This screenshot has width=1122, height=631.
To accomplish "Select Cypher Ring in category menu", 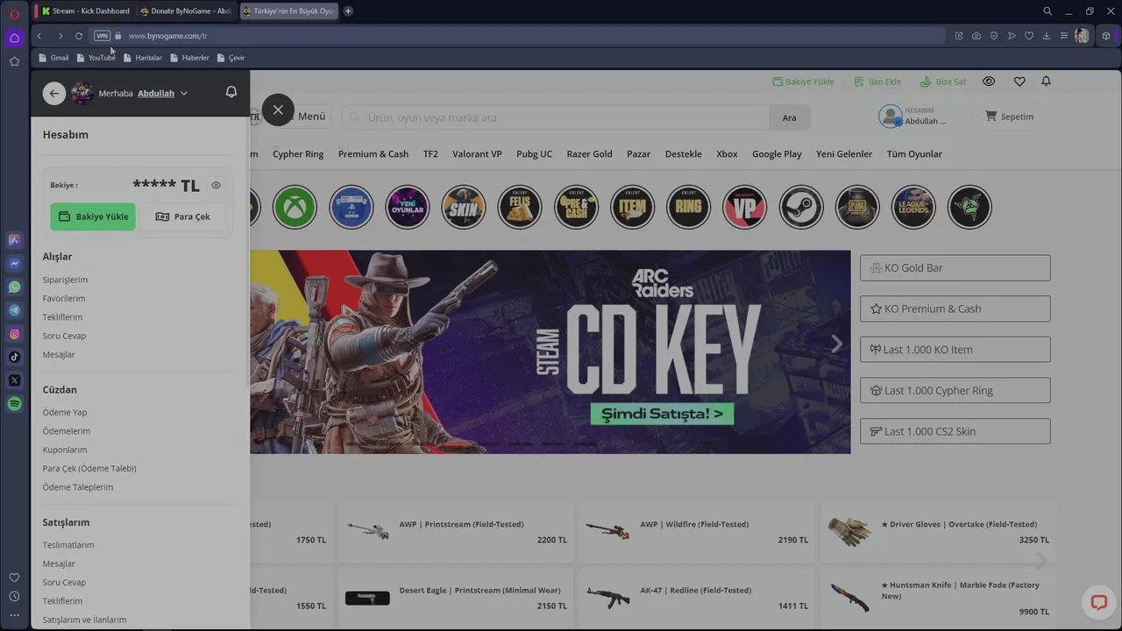I will [298, 154].
